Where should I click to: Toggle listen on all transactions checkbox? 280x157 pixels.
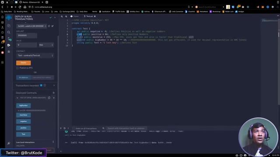point(73,128)
